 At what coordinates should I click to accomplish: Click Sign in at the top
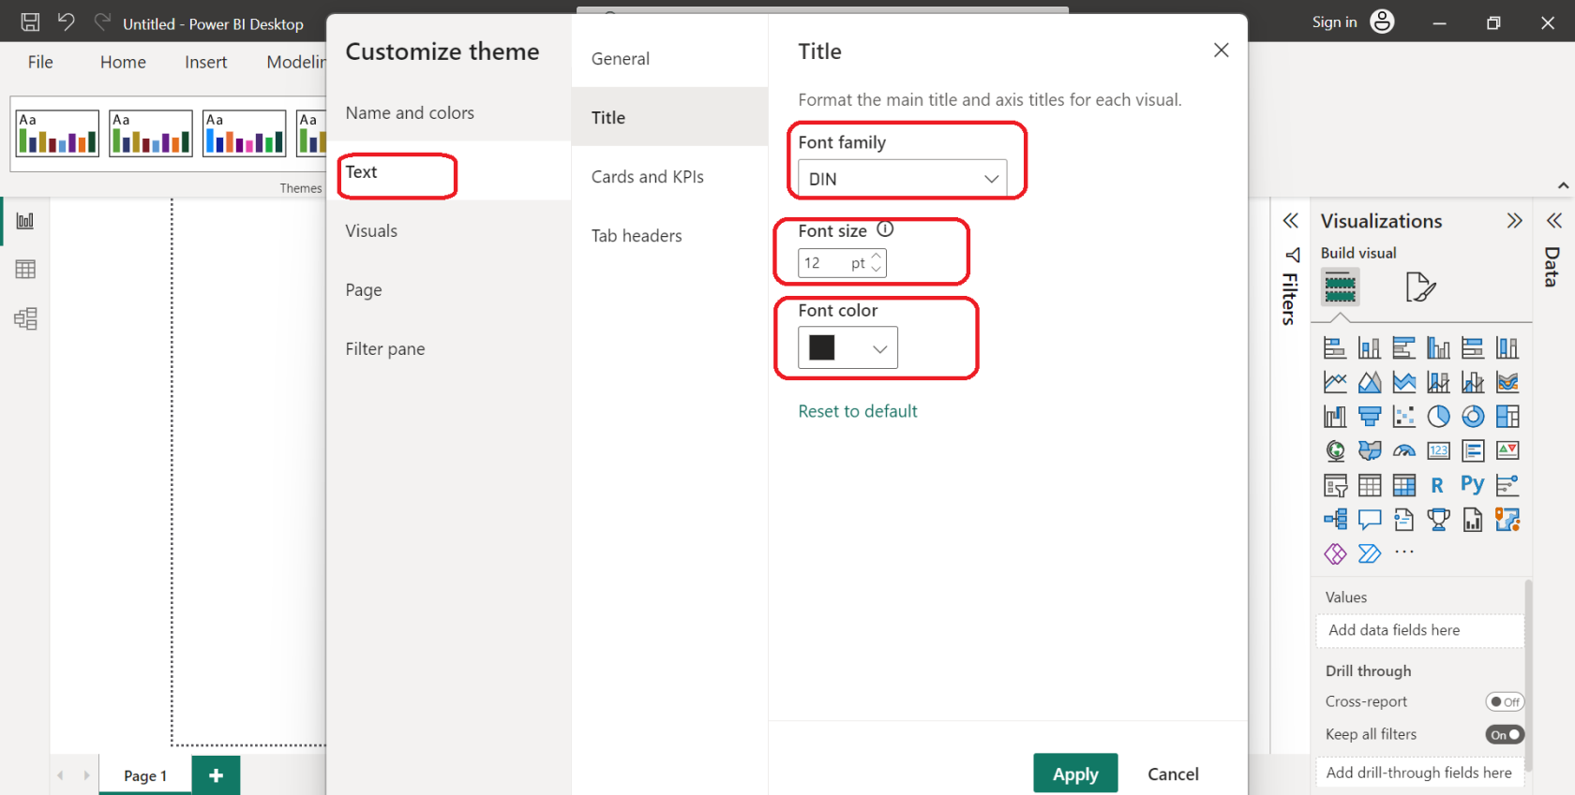pos(1334,22)
